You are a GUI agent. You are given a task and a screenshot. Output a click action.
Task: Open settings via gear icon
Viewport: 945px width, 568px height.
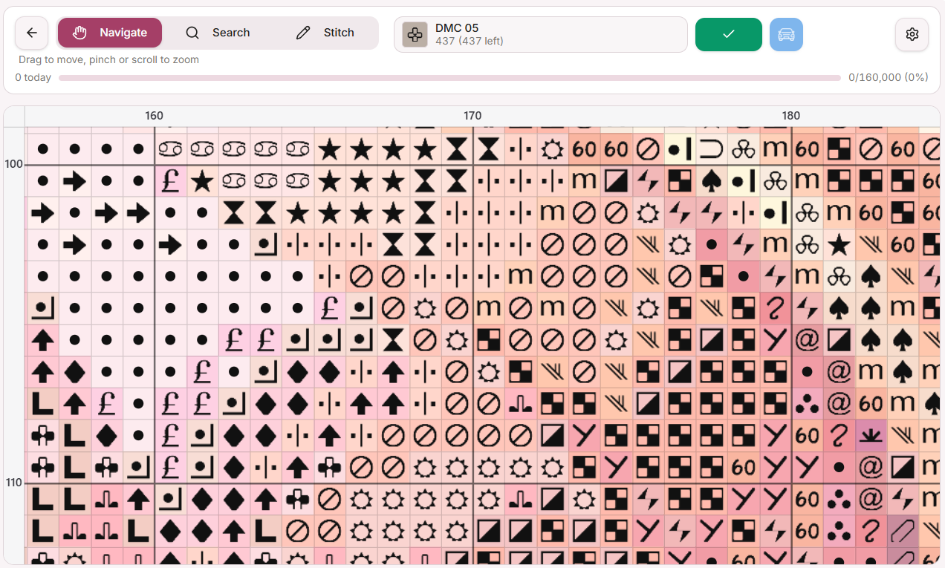[x=912, y=34]
